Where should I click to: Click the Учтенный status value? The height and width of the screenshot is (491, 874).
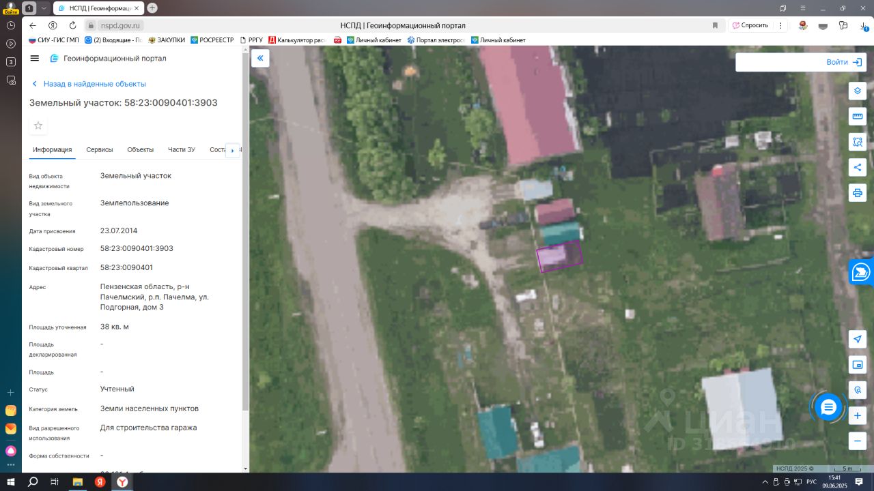[117, 389]
